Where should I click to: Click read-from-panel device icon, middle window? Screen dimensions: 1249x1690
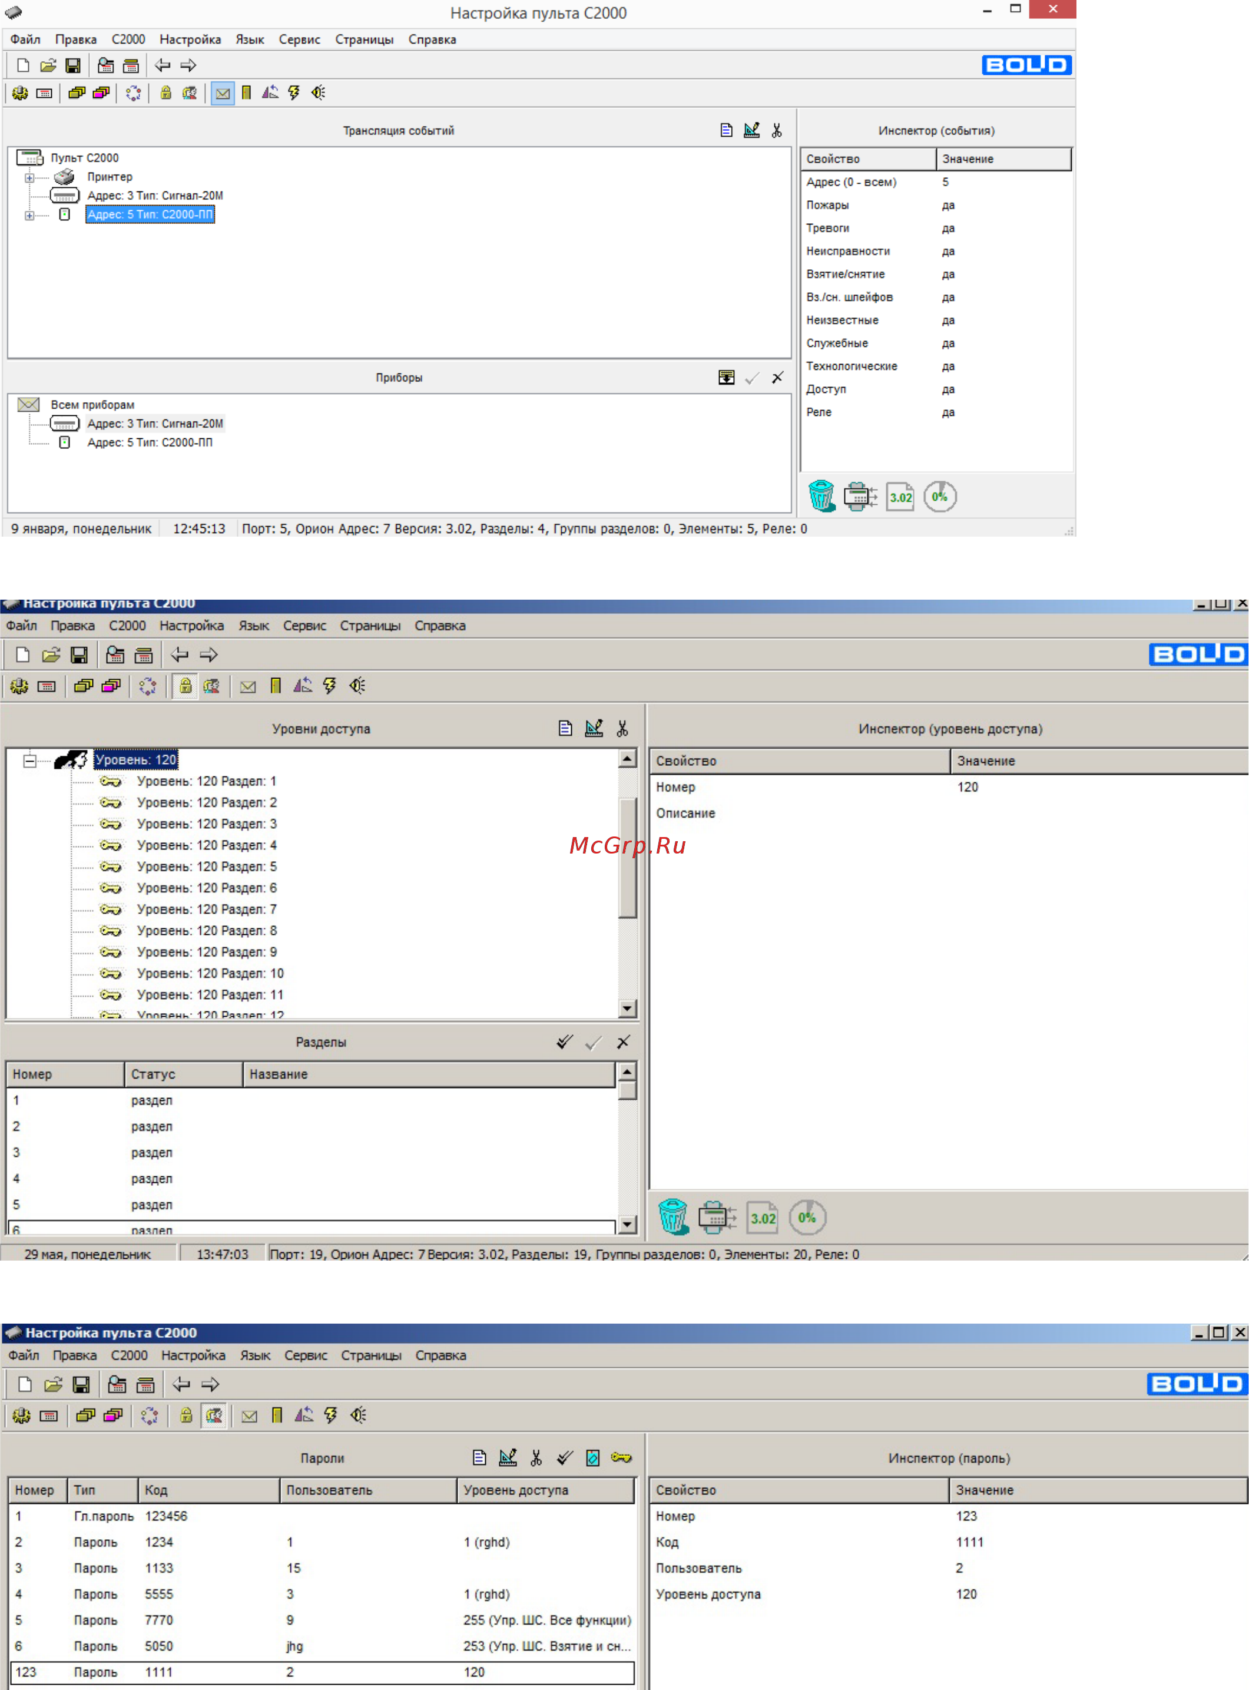717,1218
